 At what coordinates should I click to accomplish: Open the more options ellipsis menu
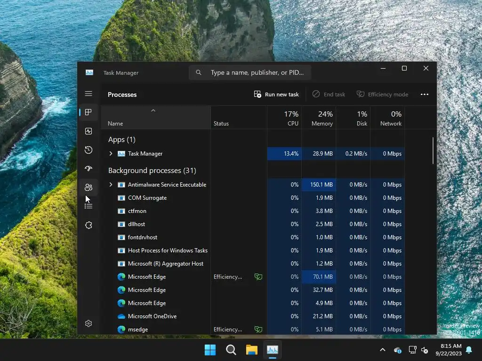[x=425, y=94]
